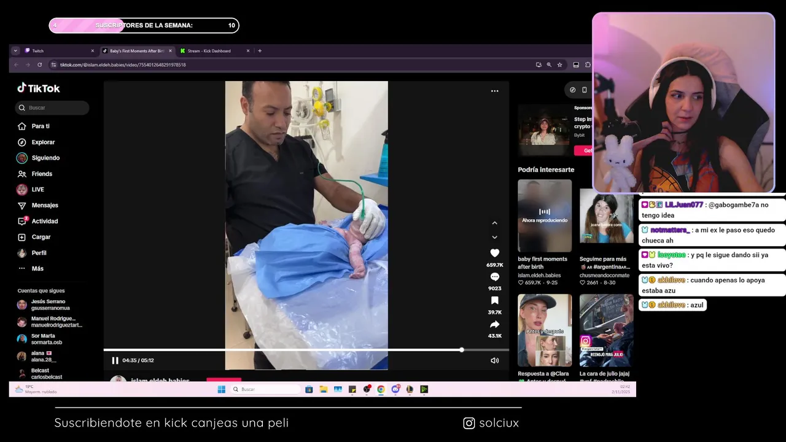
Task: Open the site information icon beside URL
Action: pyautogui.click(x=53, y=64)
